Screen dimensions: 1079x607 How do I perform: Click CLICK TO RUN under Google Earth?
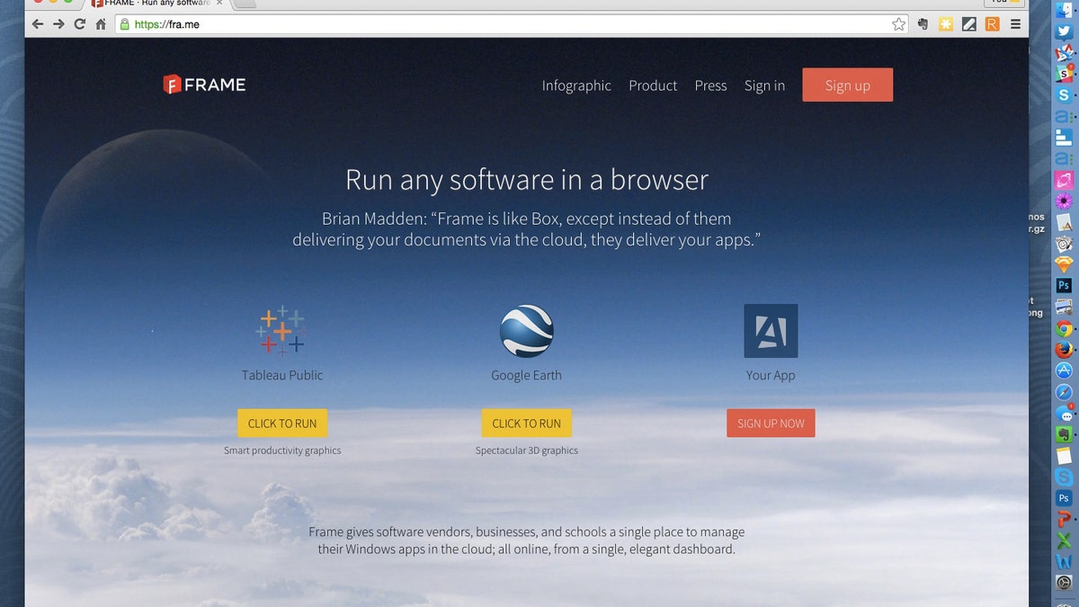point(527,423)
